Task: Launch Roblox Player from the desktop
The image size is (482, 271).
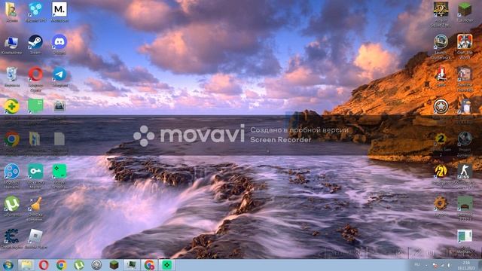Action: (x=35, y=236)
